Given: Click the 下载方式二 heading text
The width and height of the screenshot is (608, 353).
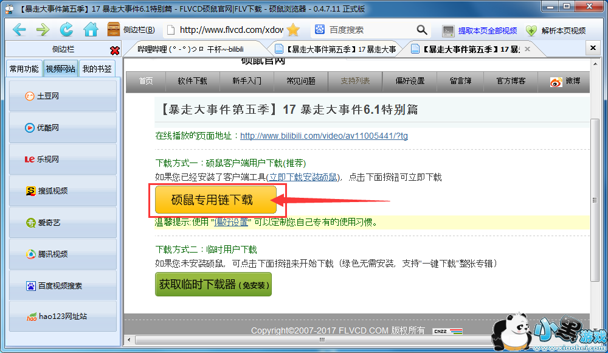Looking at the screenshot, I should [206, 250].
